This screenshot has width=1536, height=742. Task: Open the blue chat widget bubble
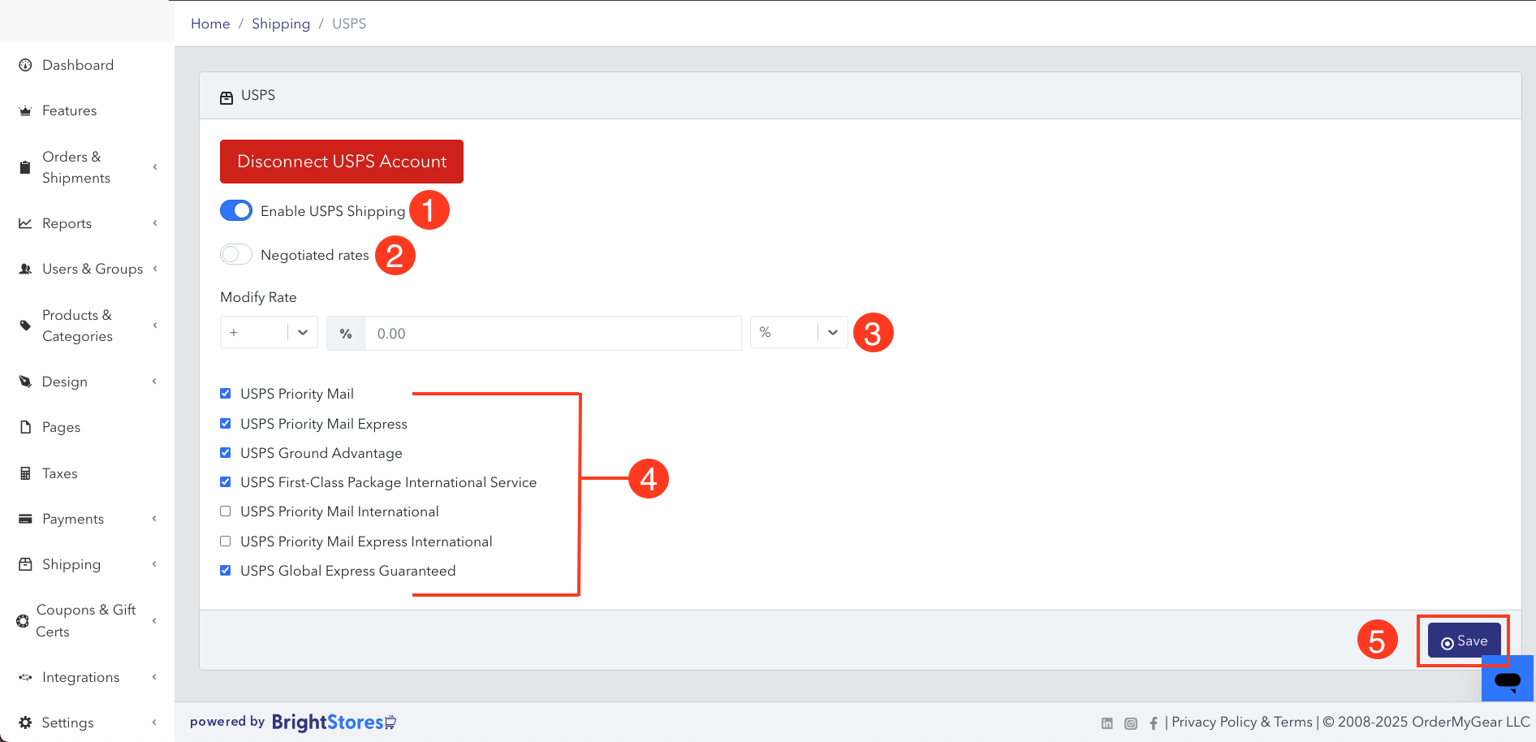pyautogui.click(x=1508, y=679)
